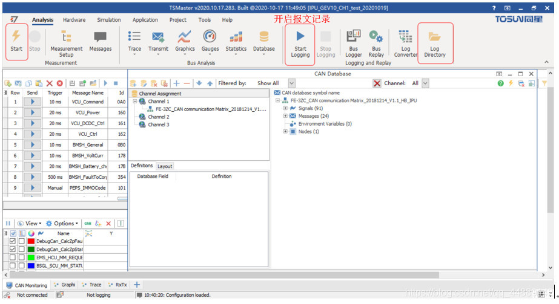
Task: Click the red minus icon in CAN Database toolbar
Action: pos(187,83)
